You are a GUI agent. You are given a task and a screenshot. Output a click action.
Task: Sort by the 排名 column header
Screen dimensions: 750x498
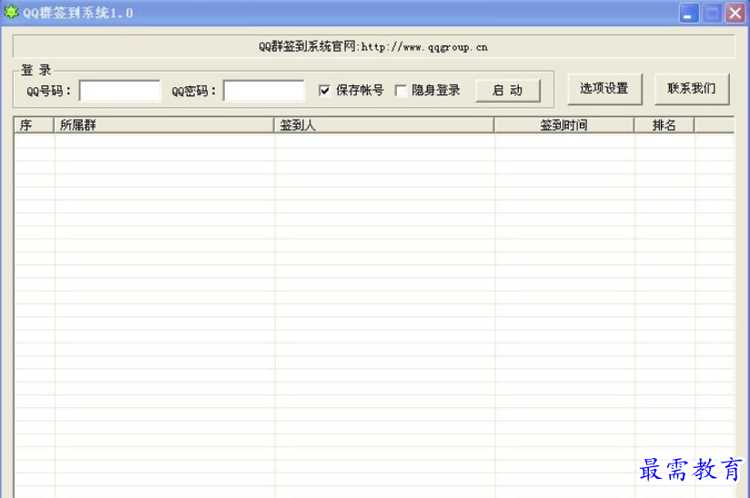[664, 125]
